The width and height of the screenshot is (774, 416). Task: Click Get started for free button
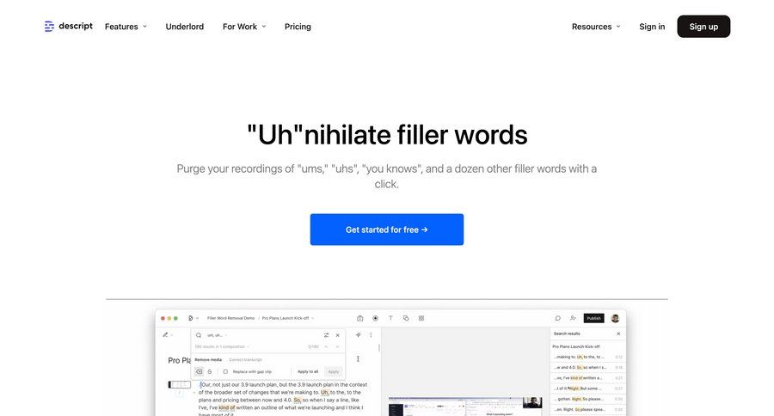386,229
